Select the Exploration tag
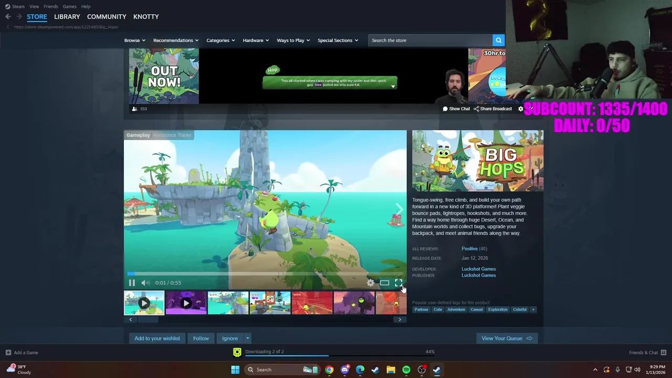 (x=498, y=309)
